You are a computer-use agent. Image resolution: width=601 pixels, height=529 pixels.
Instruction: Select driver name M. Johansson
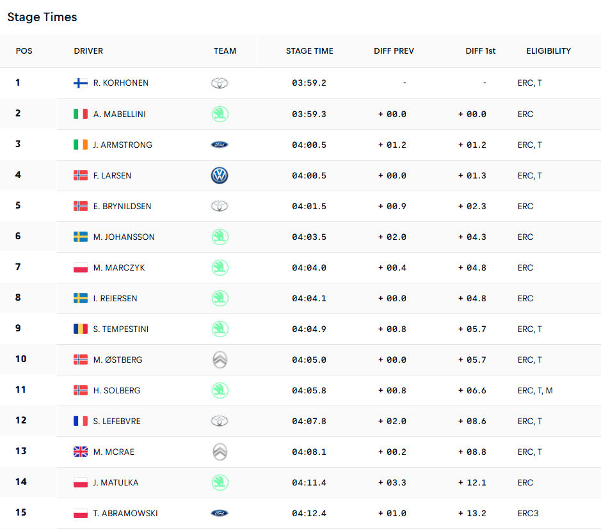pos(124,237)
